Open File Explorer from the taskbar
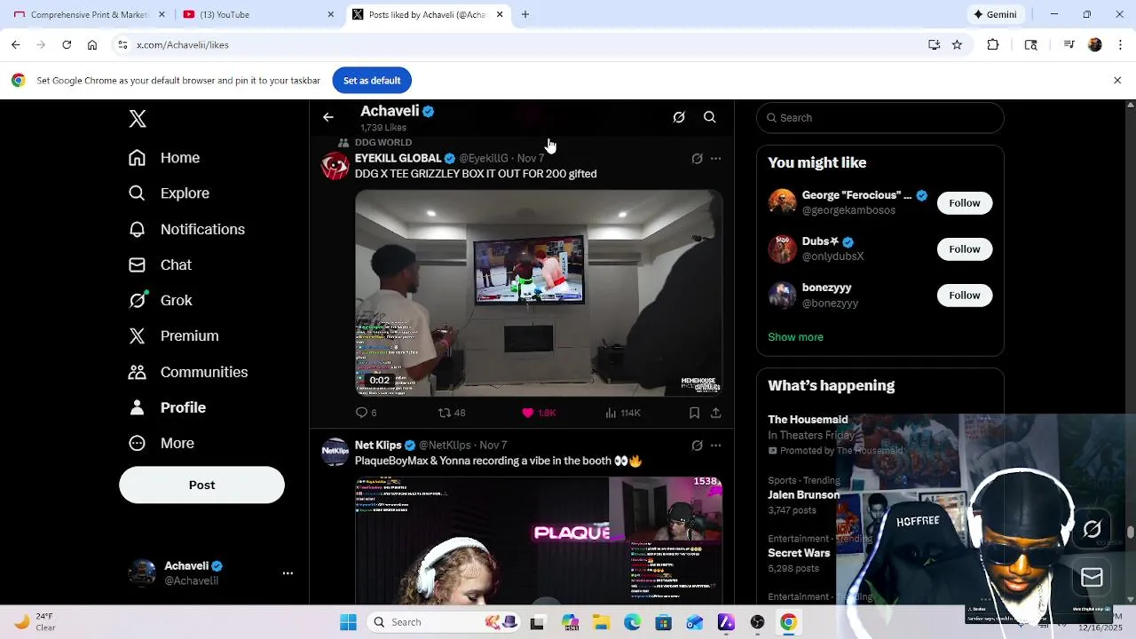This screenshot has height=639, width=1136. point(600,622)
